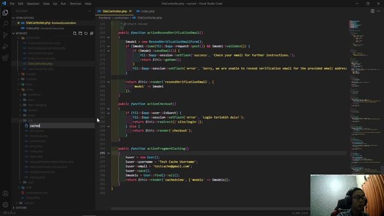
Task: Click the webcam video thumbnail overlay
Action: click(x=347, y=195)
